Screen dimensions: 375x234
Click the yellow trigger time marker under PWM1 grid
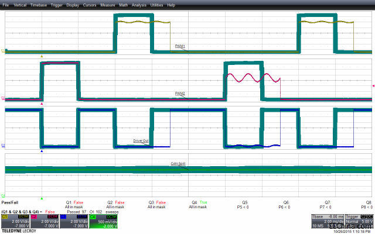(x=42, y=56)
